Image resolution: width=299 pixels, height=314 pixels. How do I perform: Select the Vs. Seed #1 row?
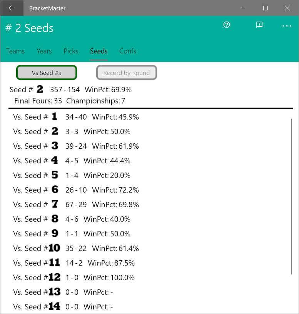[76, 117]
